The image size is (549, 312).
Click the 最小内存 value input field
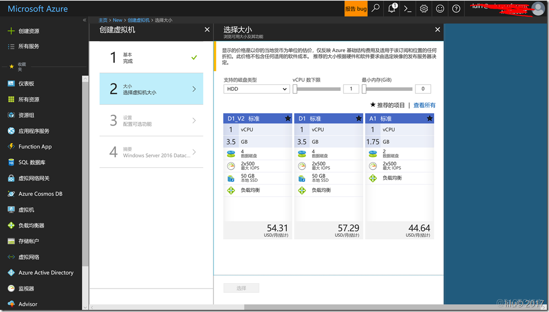423,89
